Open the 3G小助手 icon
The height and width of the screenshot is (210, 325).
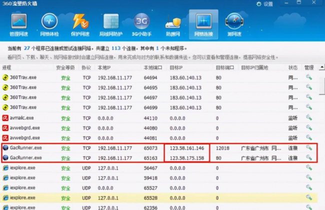pos(142,24)
